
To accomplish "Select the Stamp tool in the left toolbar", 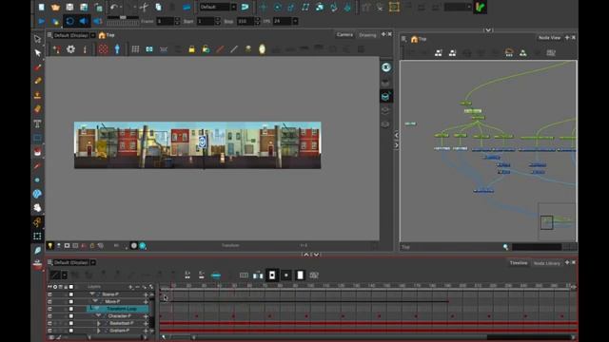I will 37,95.
